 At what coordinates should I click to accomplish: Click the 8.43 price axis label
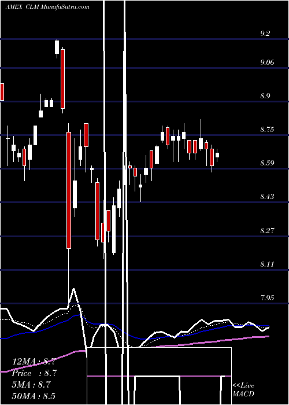pos(267,197)
